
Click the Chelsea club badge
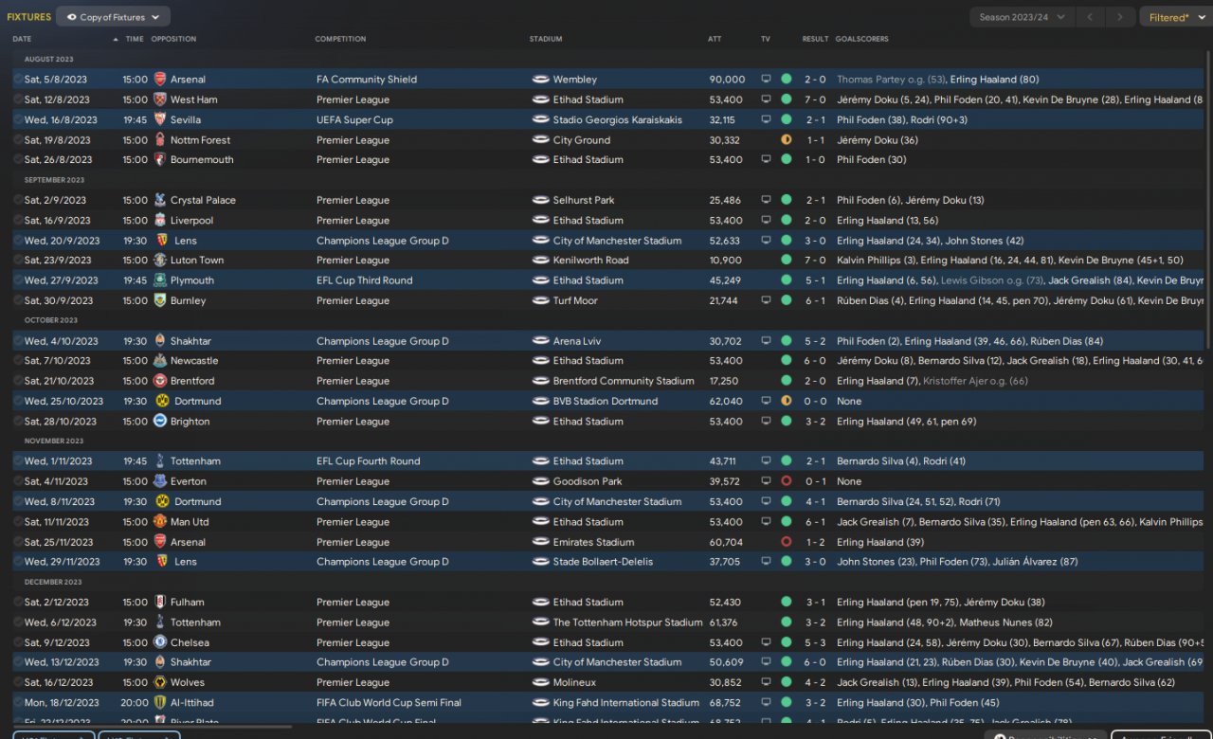point(159,642)
